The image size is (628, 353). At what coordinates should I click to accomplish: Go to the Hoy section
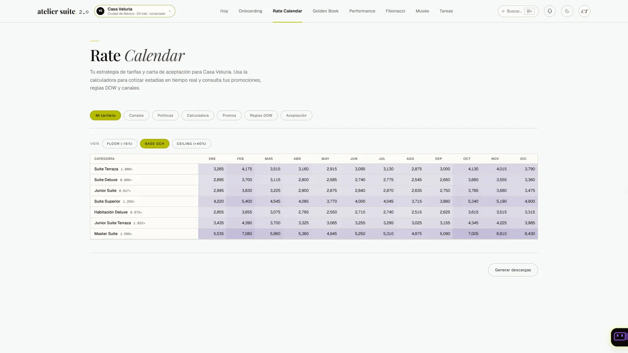[x=224, y=11]
